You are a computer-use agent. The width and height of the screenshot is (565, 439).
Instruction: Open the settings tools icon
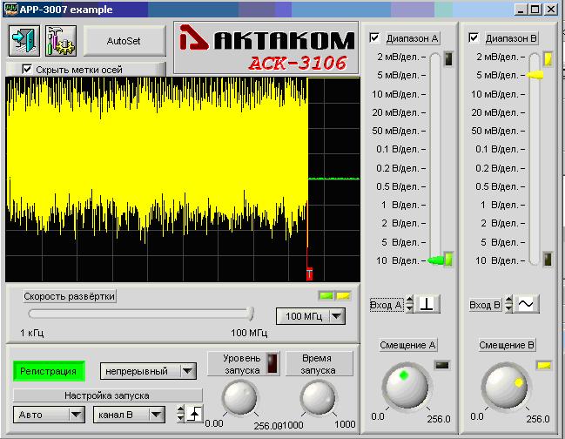tap(61, 40)
